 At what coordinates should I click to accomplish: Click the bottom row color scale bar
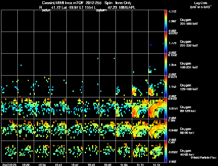pos(166,152)
